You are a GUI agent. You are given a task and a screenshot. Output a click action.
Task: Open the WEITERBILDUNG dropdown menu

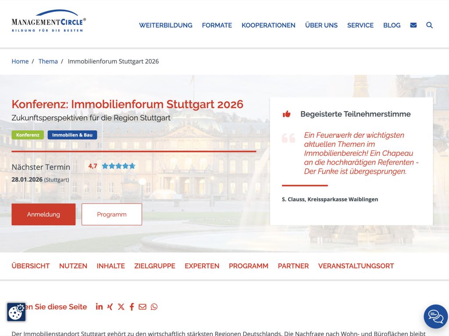165,25
